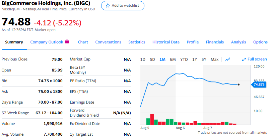
Task: Click the PE Ratio (TTM) label
Action: point(83,81)
